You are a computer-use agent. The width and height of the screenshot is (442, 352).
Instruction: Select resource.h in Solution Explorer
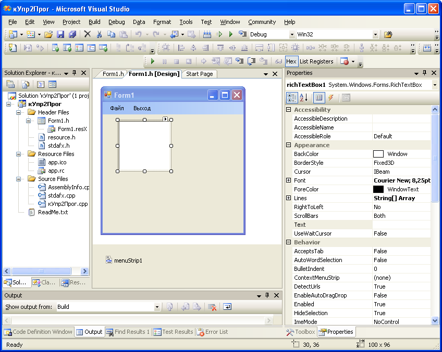(62, 137)
